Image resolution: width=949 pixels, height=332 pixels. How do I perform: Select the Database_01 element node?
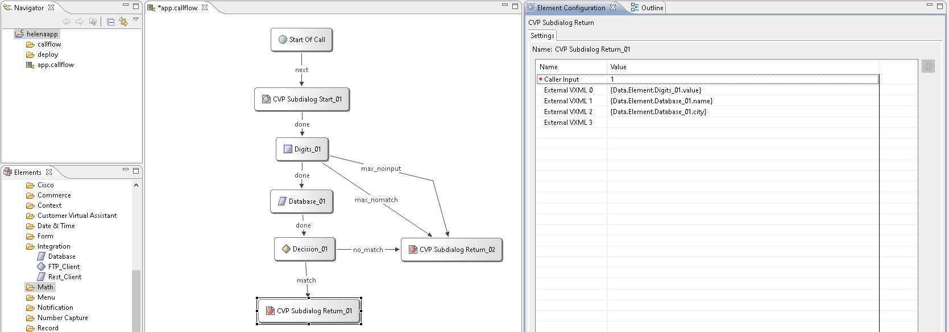[301, 201]
